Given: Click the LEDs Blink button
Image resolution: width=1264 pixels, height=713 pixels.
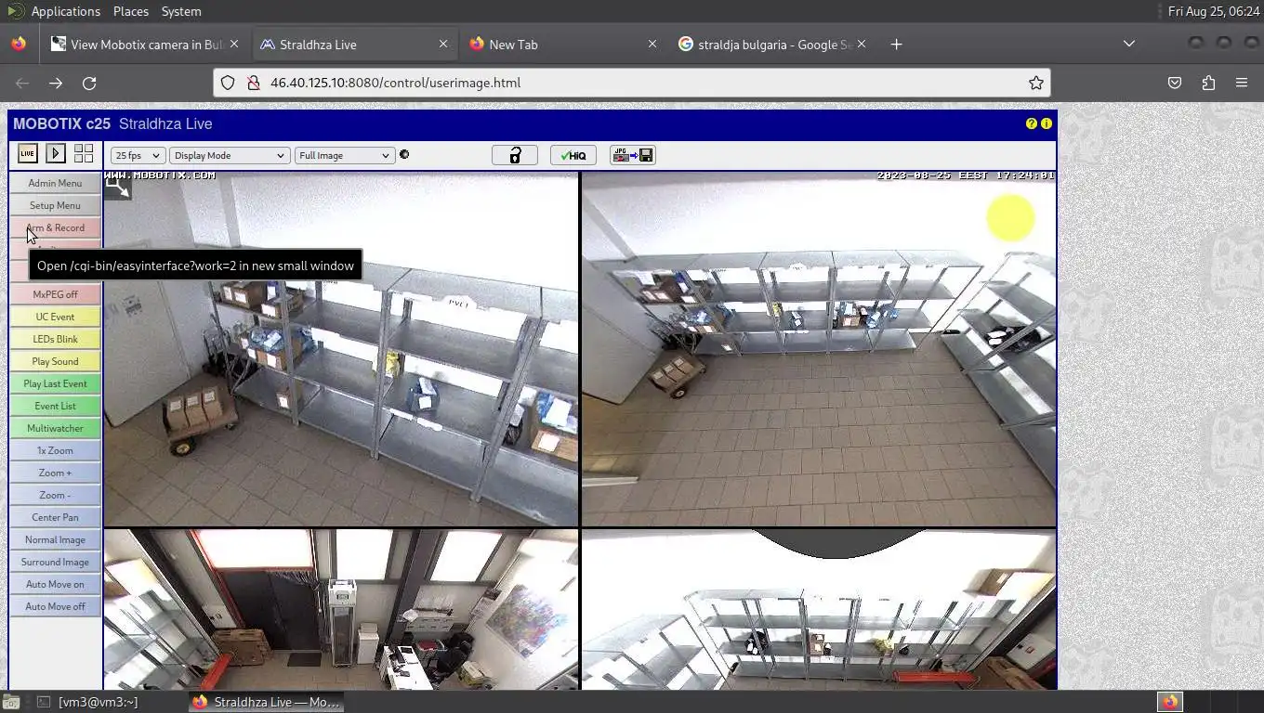Looking at the screenshot, I should [x=55, y=339].
